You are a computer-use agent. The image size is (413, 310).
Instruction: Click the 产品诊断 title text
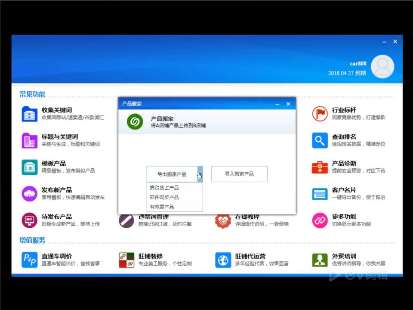click(344, 163)
